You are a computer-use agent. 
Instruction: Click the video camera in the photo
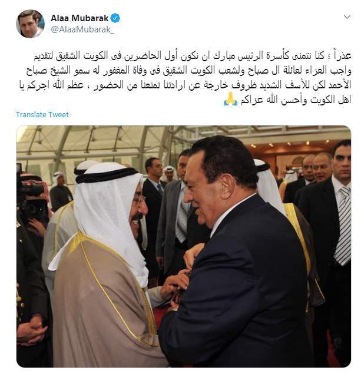[32, 201]
